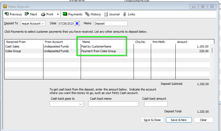The height and width of the screenshot is (131, 221).
Task: Select the Coles Group received-from cell
Action: click(24, 51)
